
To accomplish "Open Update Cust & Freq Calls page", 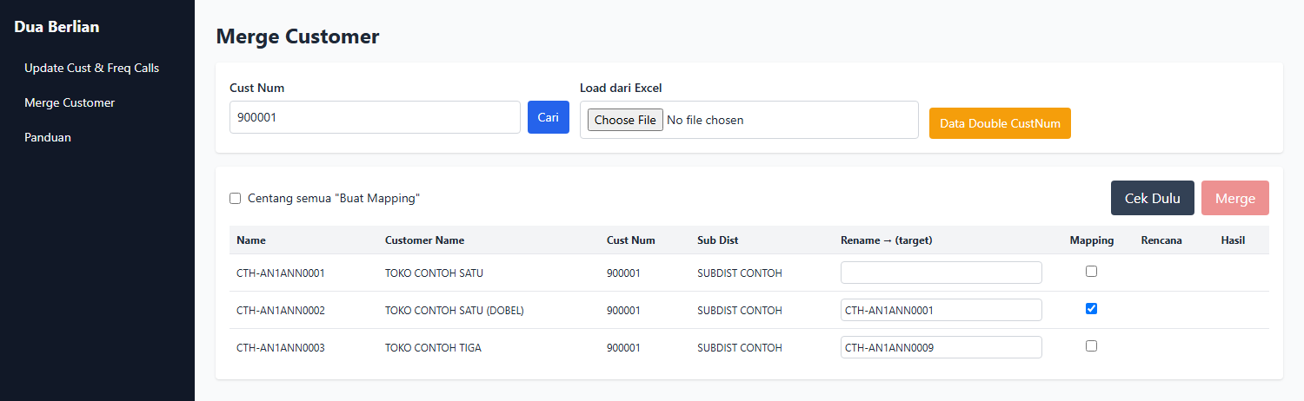I will [92, 68].
